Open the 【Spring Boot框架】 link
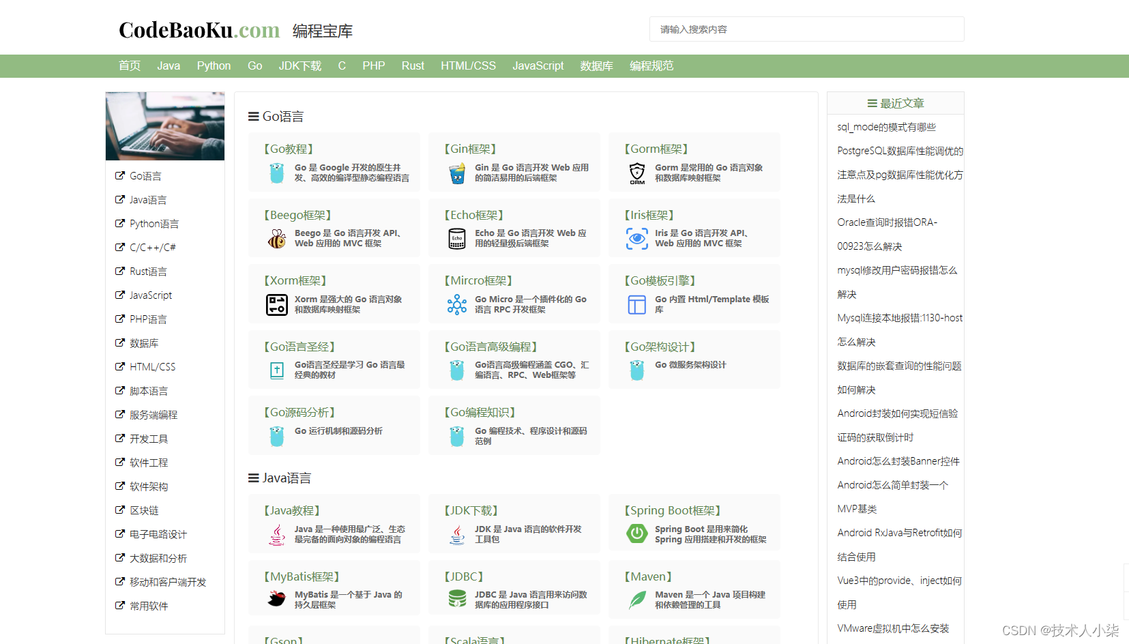Viewport: 1129px width, 644px height. (672, 510)
